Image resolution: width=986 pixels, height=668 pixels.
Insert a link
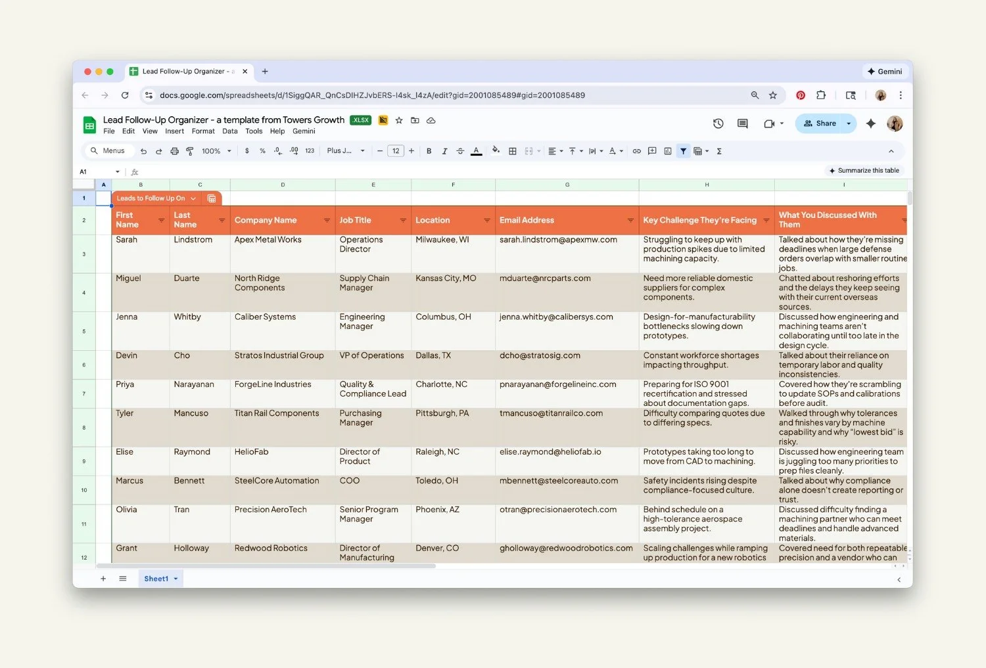pos(636,151)
